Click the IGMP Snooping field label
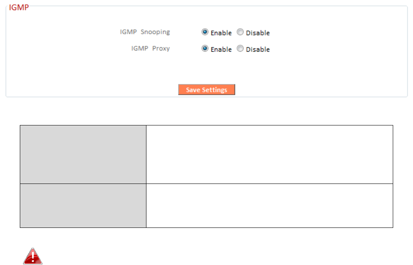Image resolution: width=413 pixels, height=265 pixels. click(145, 32)
